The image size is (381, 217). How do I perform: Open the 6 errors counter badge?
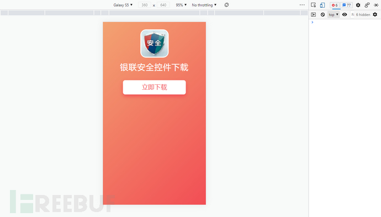pyautogui.click(x=335, y=5)
